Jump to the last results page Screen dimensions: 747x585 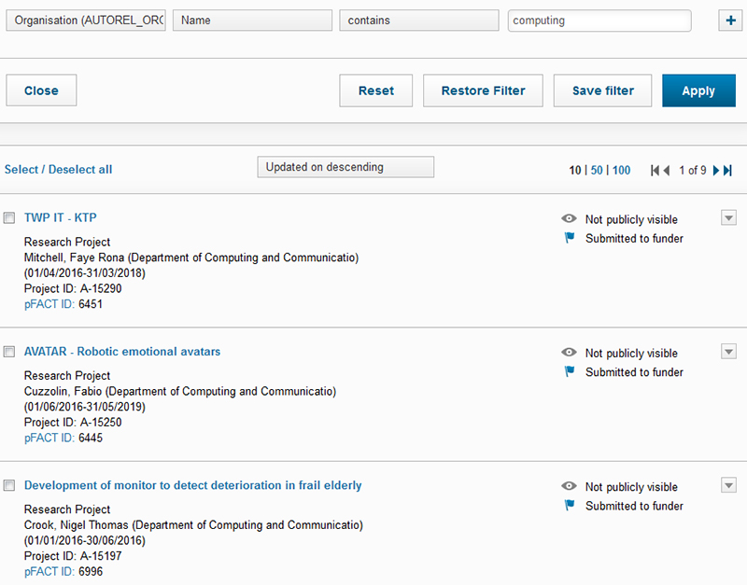click(727, 170)
